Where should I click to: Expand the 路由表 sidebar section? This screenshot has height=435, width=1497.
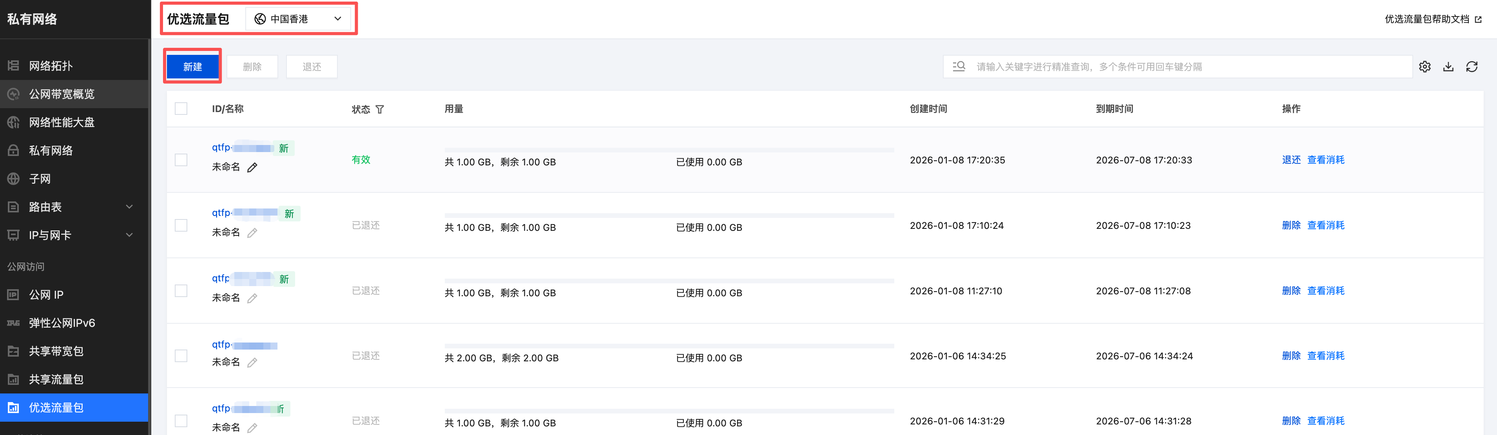coord(130,207)
